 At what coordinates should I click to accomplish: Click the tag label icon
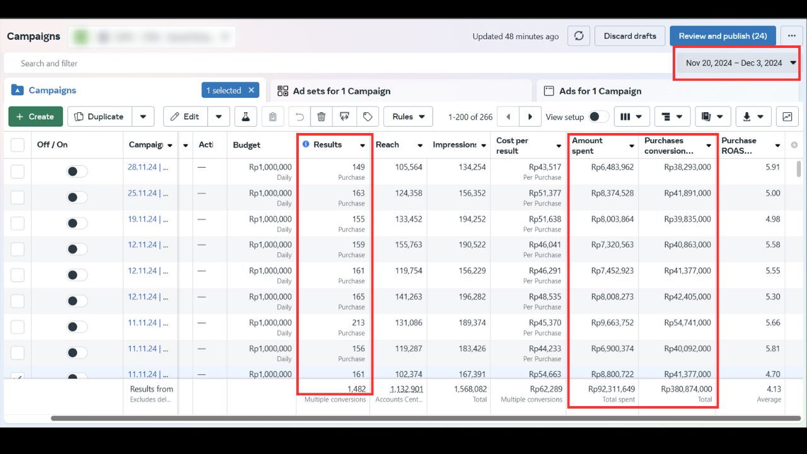(367, 117)
